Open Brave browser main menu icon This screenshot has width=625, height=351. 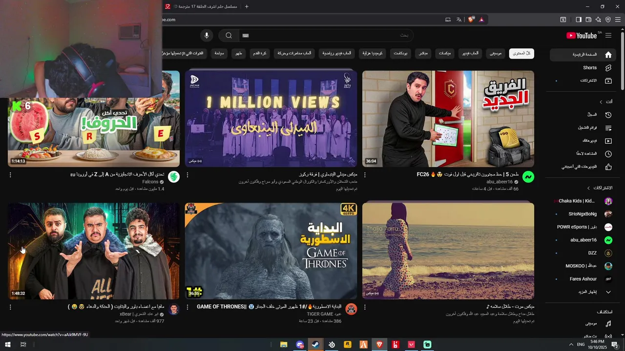(x=618, y=19)
